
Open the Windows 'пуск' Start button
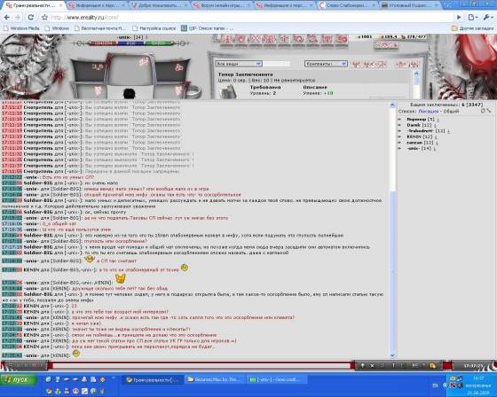tap(18, 379)
